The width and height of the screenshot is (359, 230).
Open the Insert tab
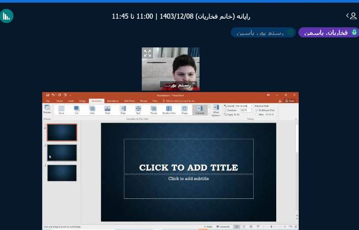click(x=71, y=101)
